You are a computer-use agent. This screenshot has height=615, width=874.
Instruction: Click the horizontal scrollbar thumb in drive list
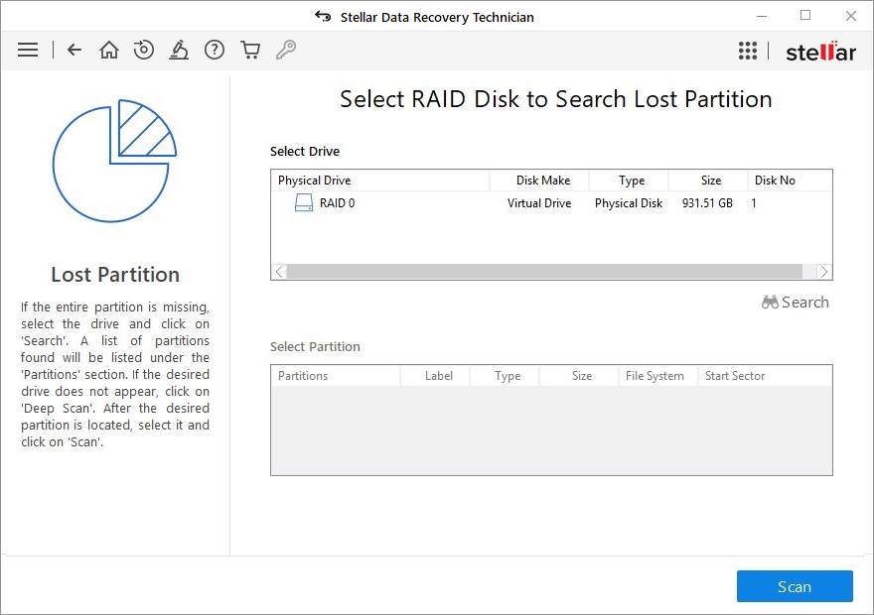544,272
